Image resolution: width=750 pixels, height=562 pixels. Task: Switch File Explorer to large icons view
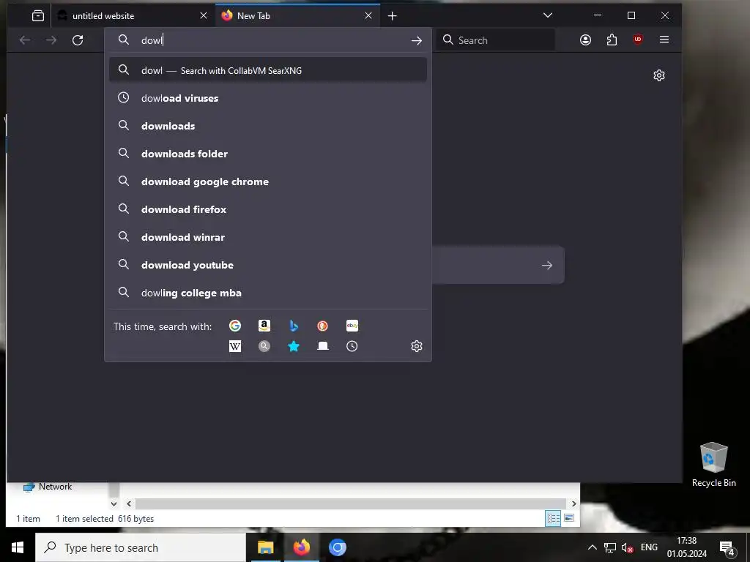[x=569, y=518]
